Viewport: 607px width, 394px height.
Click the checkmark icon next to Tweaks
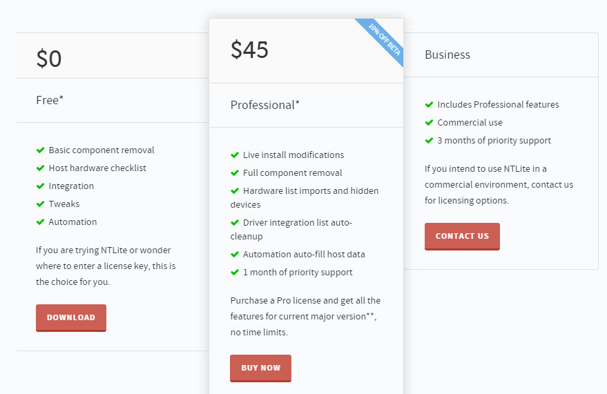coord(40,204)
